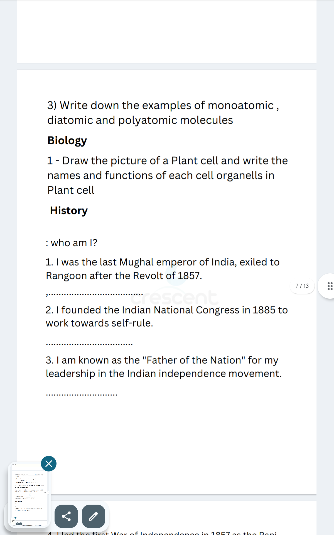
Task: Dismiss the screenshot preview with X
Action: pos(49,464)
